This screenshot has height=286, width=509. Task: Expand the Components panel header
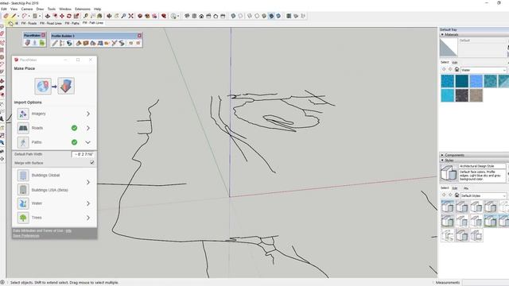(x=474, y=155)
